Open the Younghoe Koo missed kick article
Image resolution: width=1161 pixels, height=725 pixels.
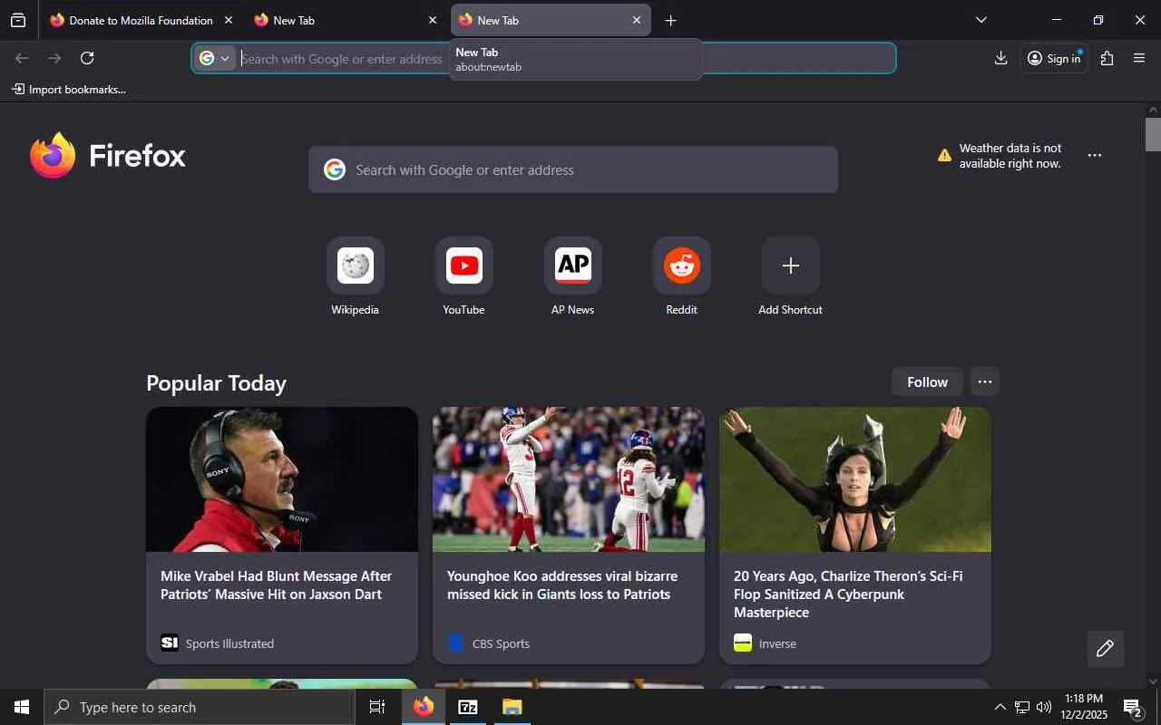(x=562, y=585)
